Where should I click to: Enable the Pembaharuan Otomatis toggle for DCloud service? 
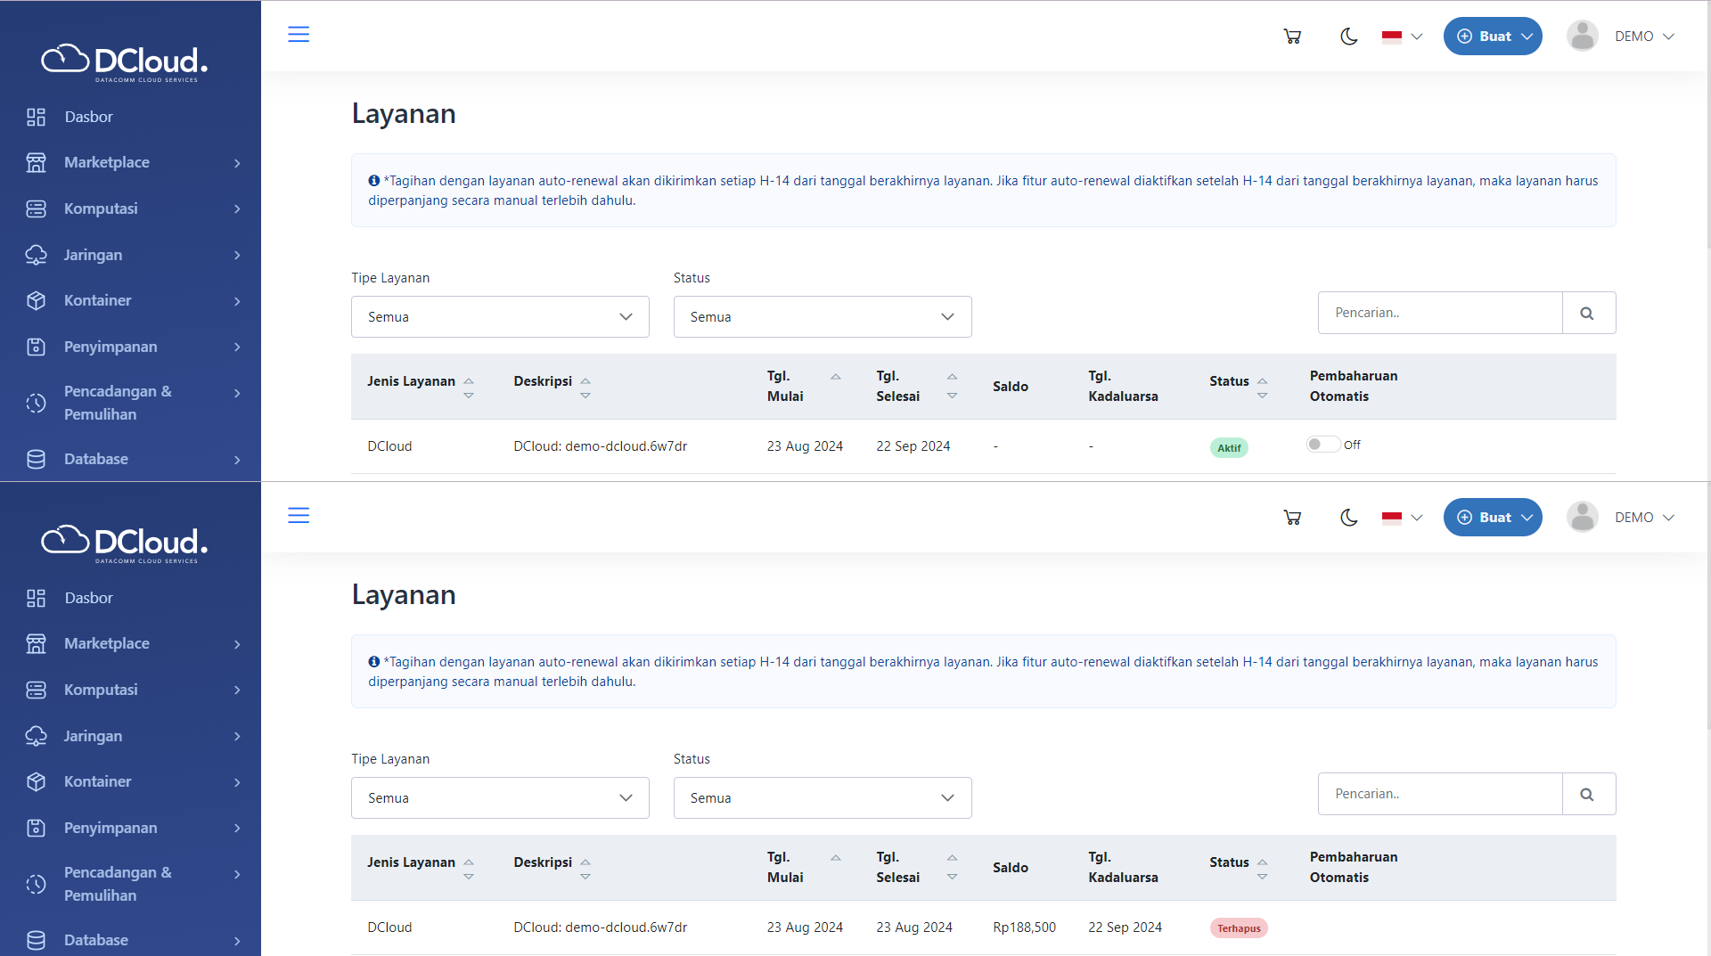(1322, 445)
